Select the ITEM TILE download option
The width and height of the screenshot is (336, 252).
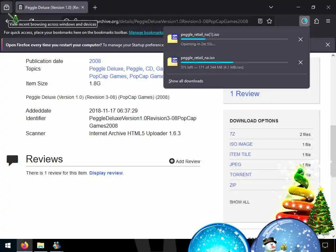click(240, 154)
